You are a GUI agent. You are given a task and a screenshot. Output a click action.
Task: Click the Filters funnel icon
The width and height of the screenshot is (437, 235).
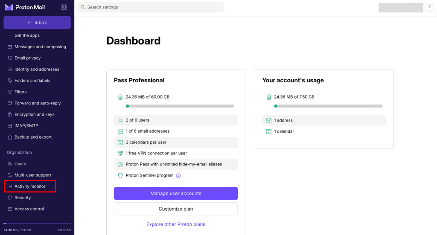tap(10, 92)
